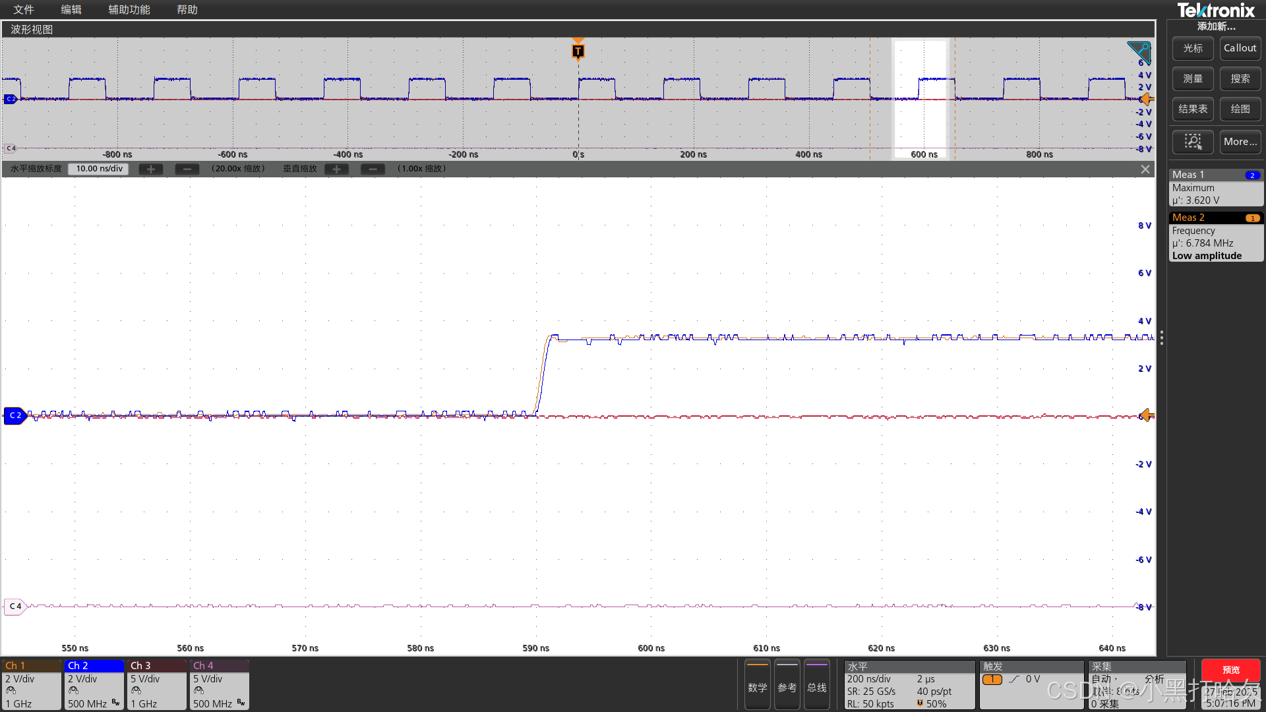This screenshot has height=712, width=1266.
Task: Click the horizontal zoom plus button
Action: (151, 169)
